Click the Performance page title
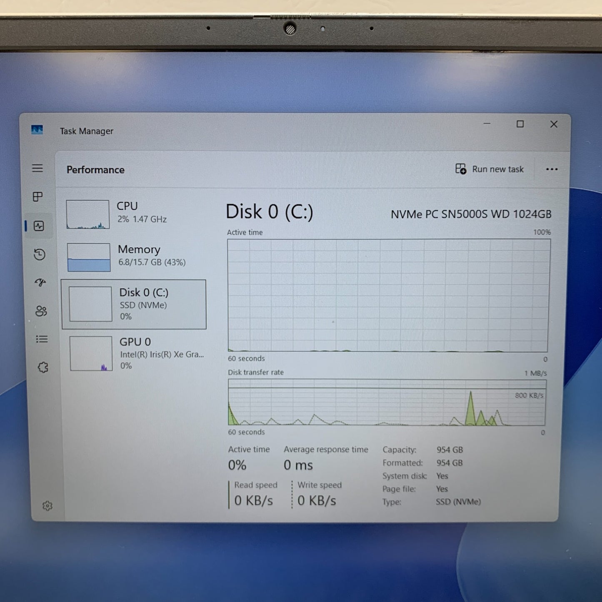602x602 pixels. click(x=95, y=170)
